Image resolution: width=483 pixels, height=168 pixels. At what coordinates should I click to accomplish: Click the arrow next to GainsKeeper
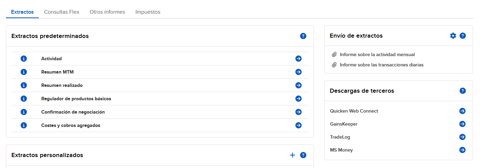[462, 124]
